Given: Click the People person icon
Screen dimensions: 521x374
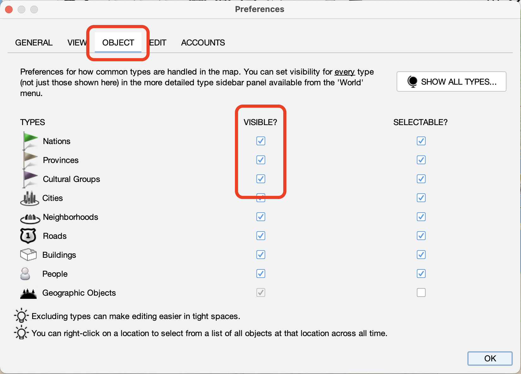Looking at the screenshot, I should click(25, 274).
